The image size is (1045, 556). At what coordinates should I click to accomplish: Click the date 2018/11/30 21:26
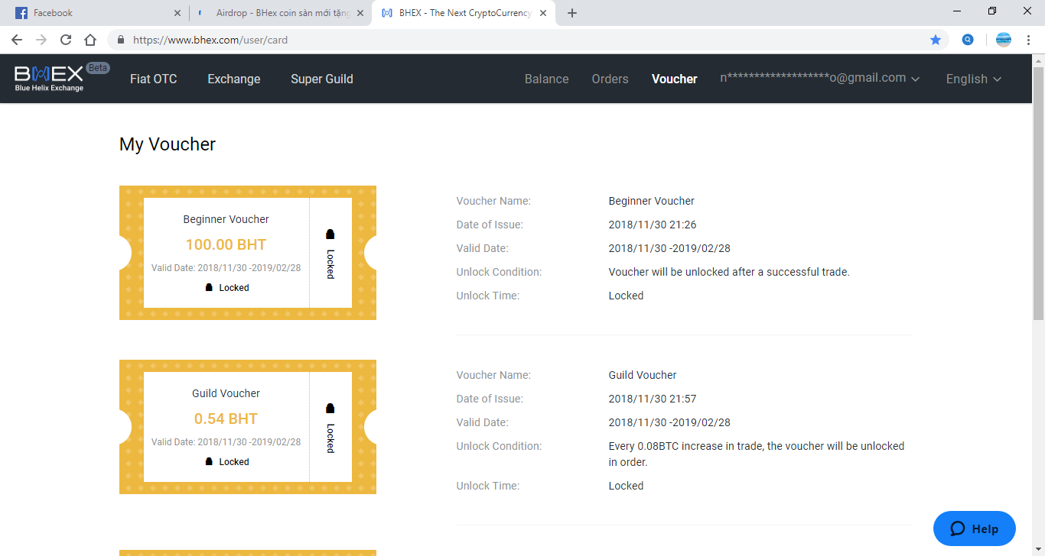(653, 225)
